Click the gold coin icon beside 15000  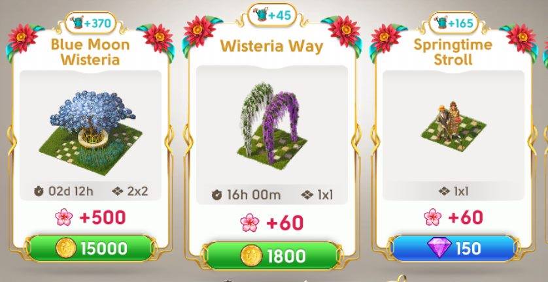[66, 248]
